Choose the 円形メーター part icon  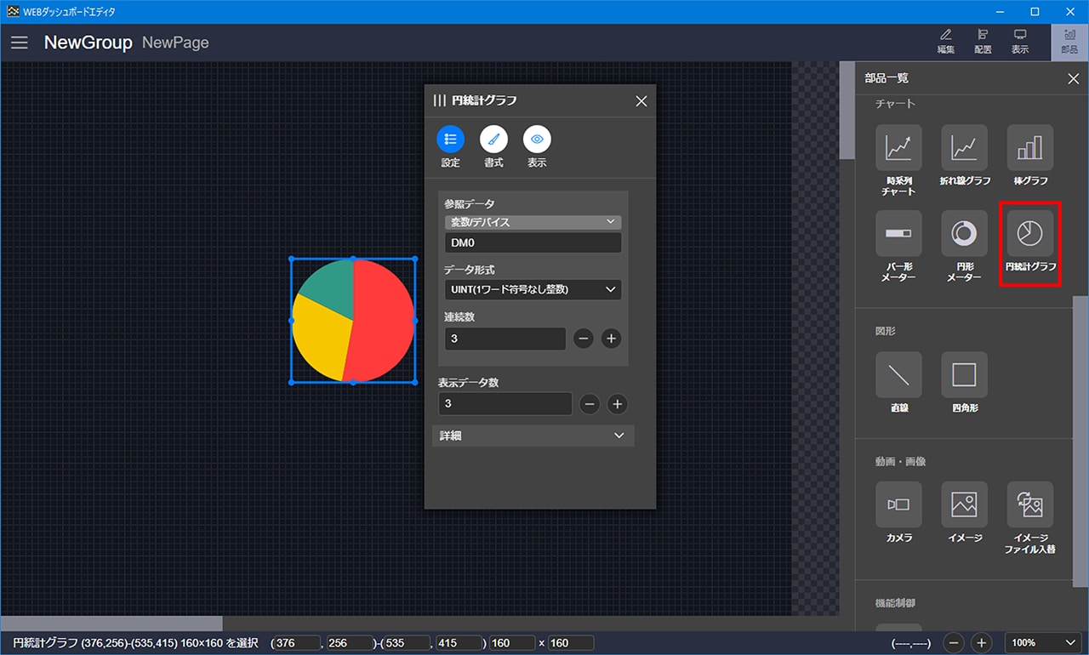[x=964, y=234]
